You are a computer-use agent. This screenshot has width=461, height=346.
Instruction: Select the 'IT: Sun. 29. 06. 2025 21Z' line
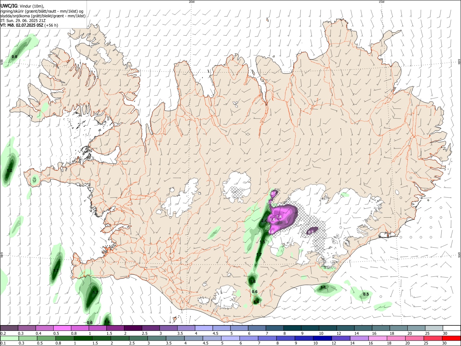click(23, 21)
